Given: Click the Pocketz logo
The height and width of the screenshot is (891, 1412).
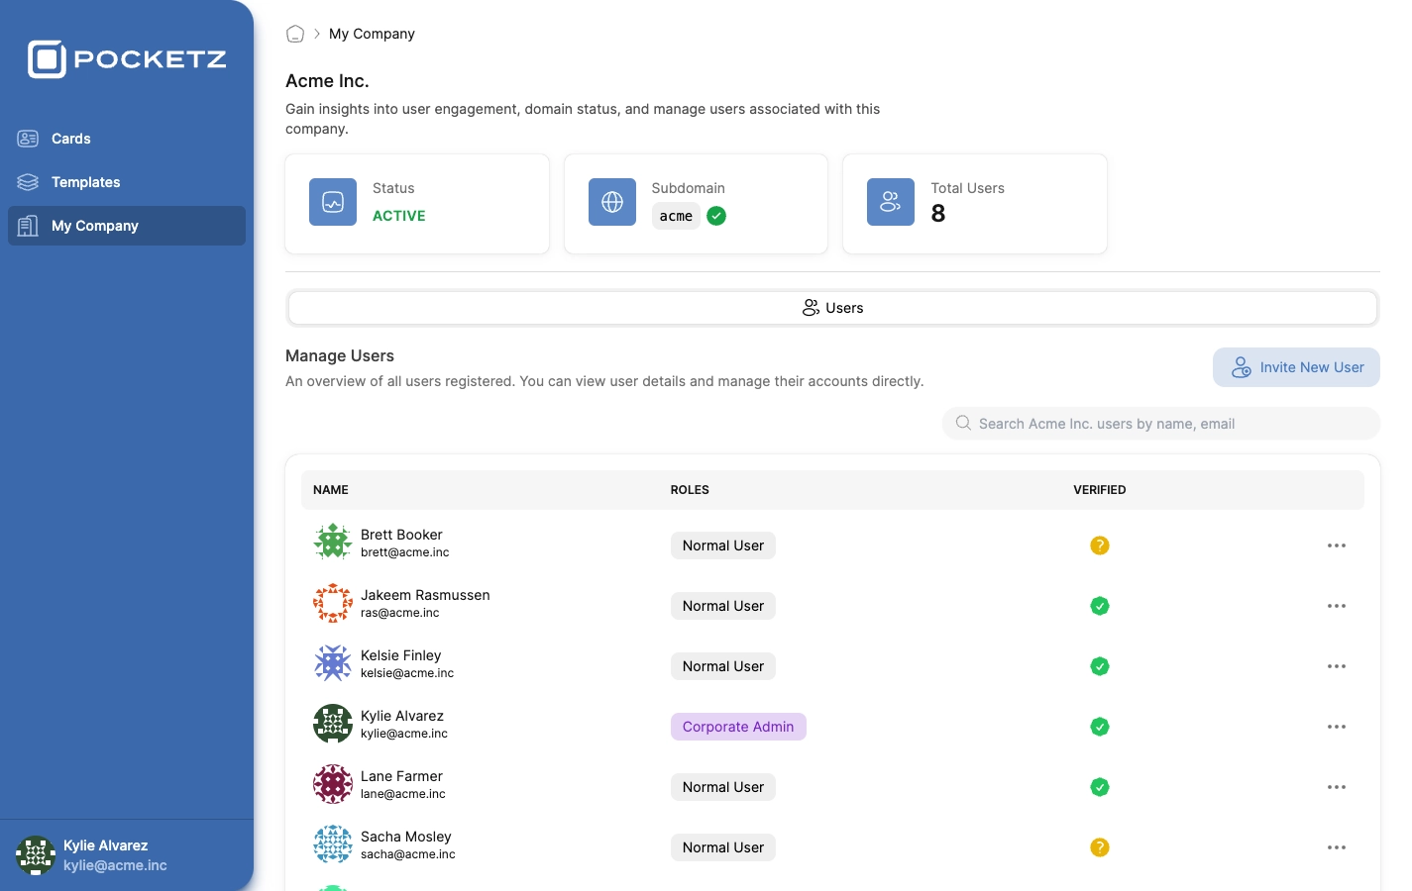Looking at the screenshot, I should (127, 59).
